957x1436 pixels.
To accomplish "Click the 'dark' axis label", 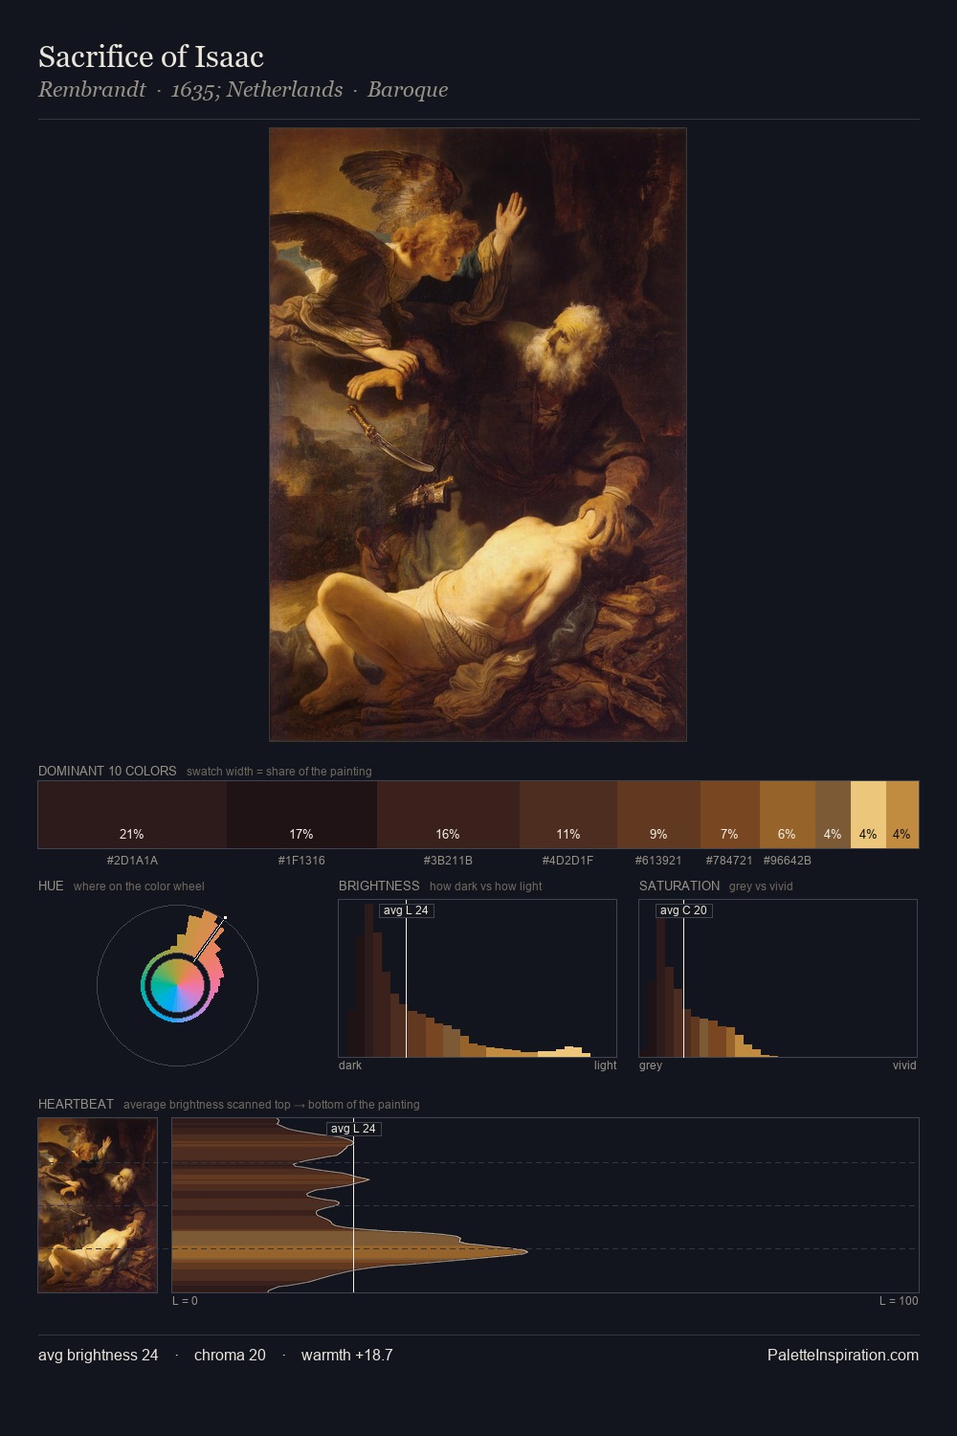I will [350, 1066].
